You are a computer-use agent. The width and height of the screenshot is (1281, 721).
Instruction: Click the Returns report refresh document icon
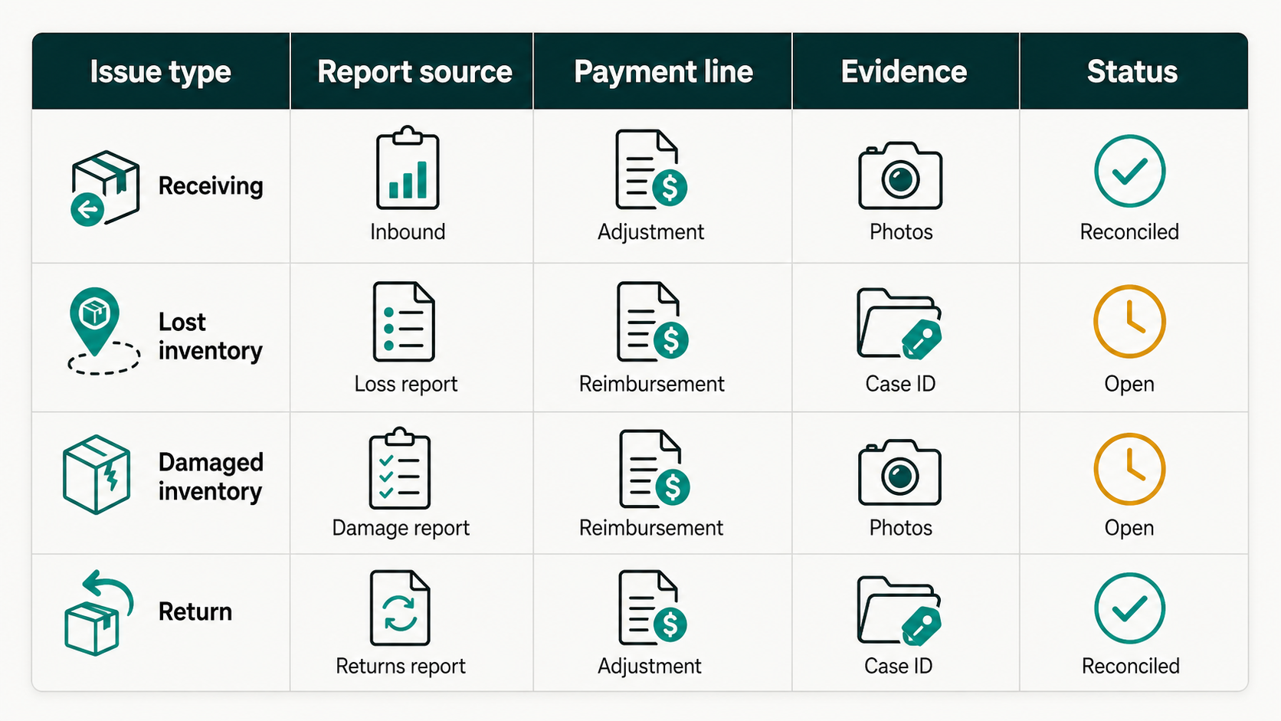tap(400, 608)
